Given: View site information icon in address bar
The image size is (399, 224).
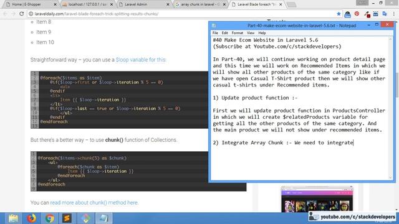Looking at the screenshot, I should (x=31, y=14).
